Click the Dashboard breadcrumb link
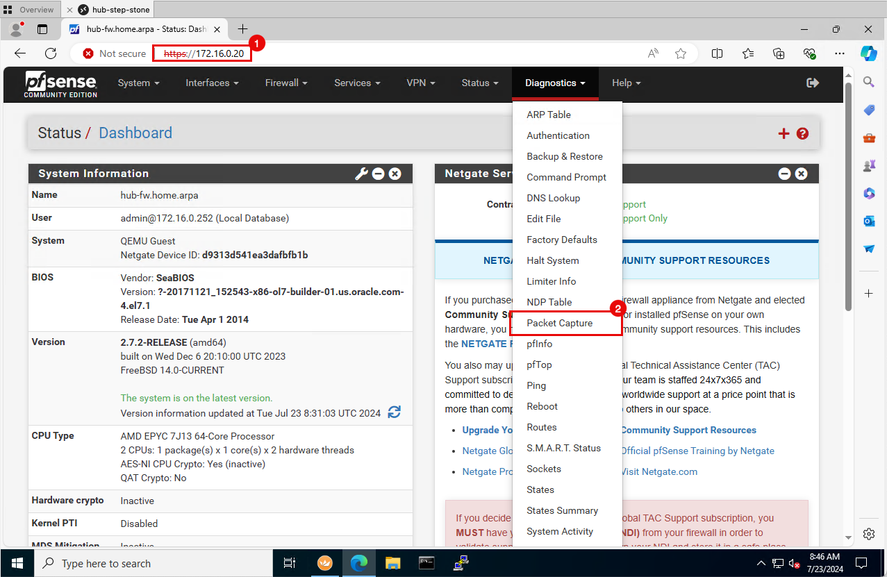 [135, 133]
